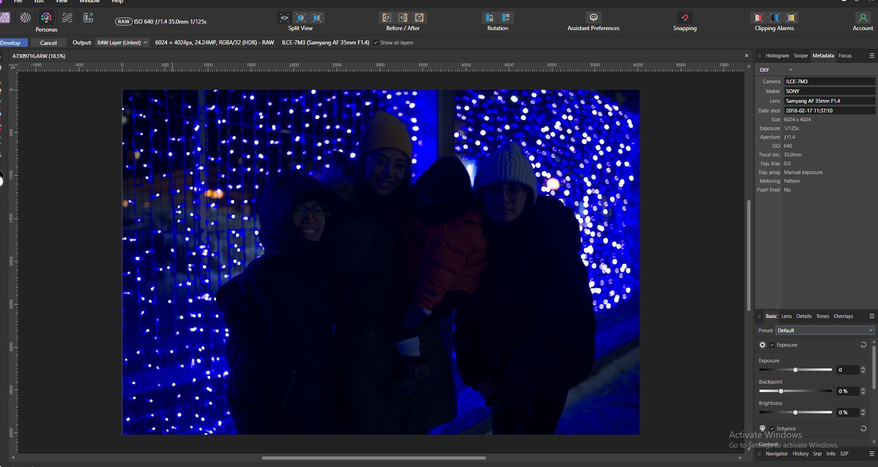The height and width of the screenshot is (467, 878).
Task: Select the Export persona icon
Action: coord(88,18)
